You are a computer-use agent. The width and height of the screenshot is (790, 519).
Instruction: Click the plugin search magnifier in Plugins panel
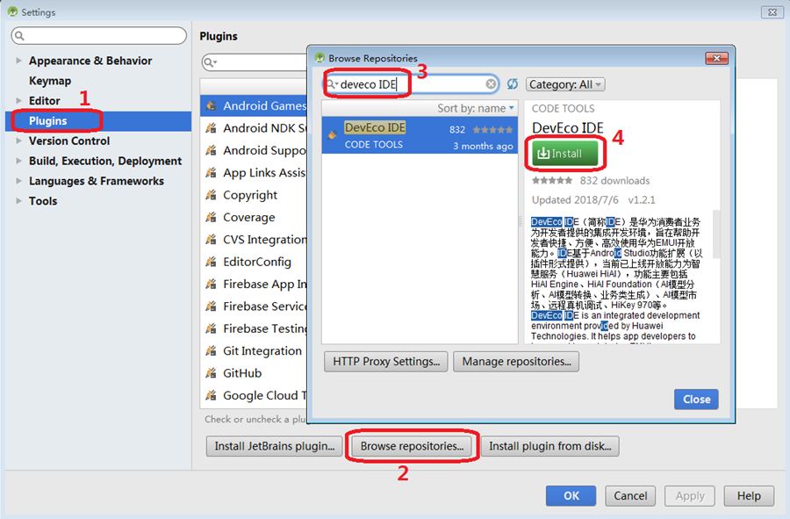(210, 62)
